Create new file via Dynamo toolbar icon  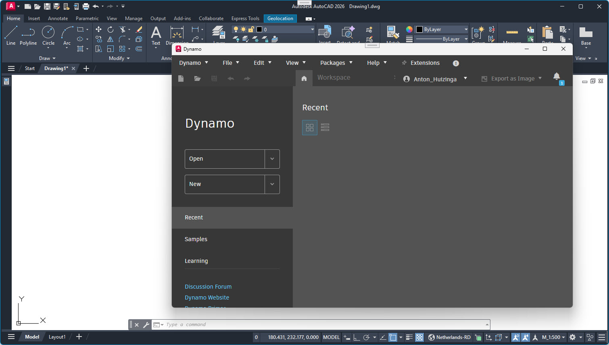(181, 79)
